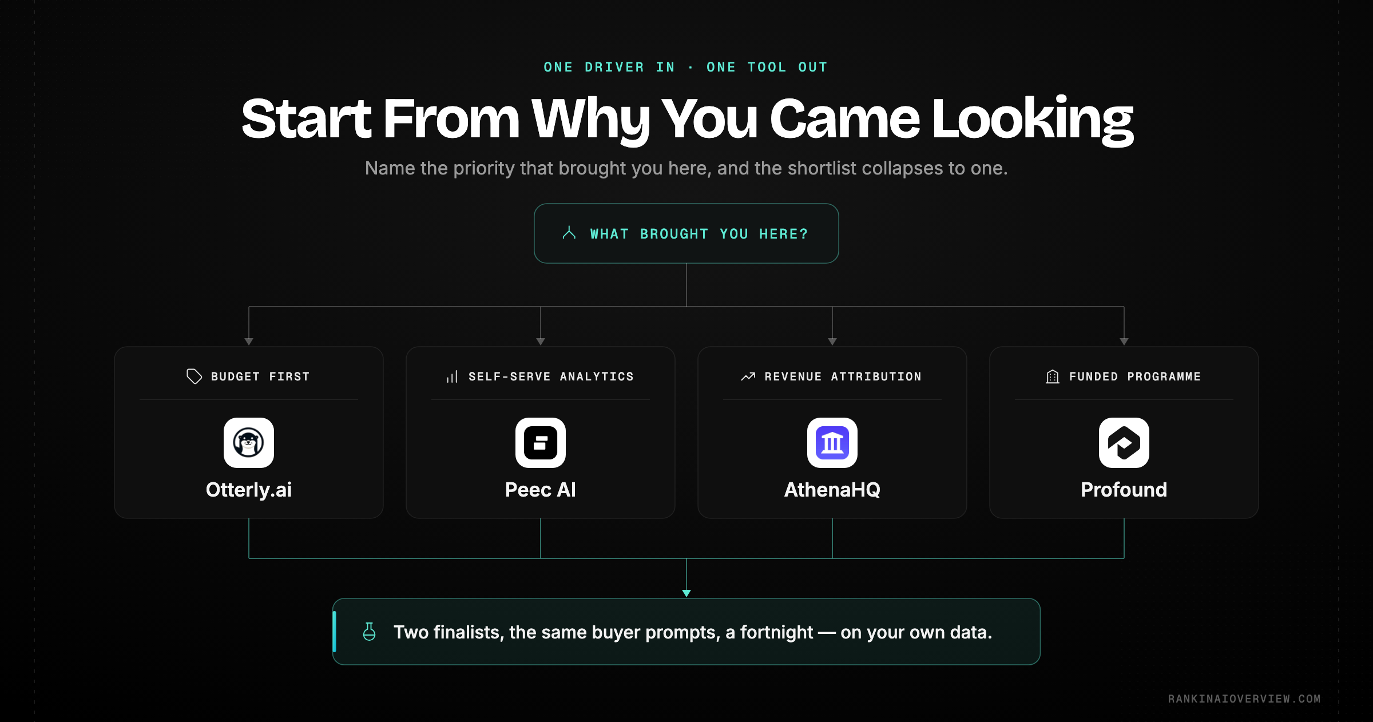Click the trending arrow icon beside Revenue Attribution
The height and width of the screenshot is (722, 1373).
[748, 376]
